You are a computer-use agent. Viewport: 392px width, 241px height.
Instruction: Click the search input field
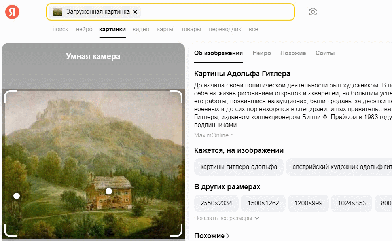[170, 12]
